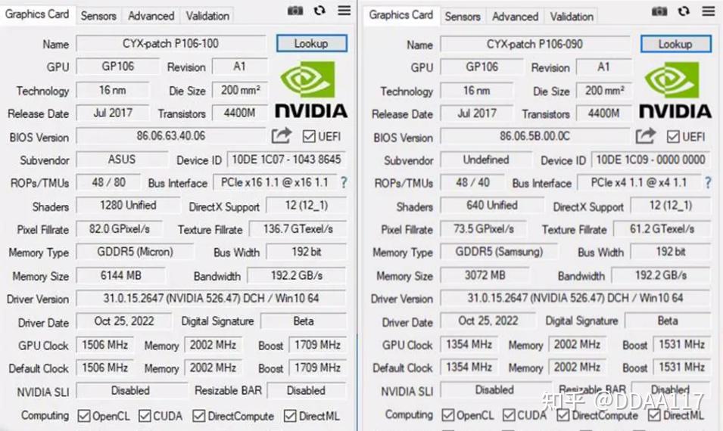Screen dimensions: 723x431
Task: Take a screenshot in the P106-100 window
Action: coord(295,11)
